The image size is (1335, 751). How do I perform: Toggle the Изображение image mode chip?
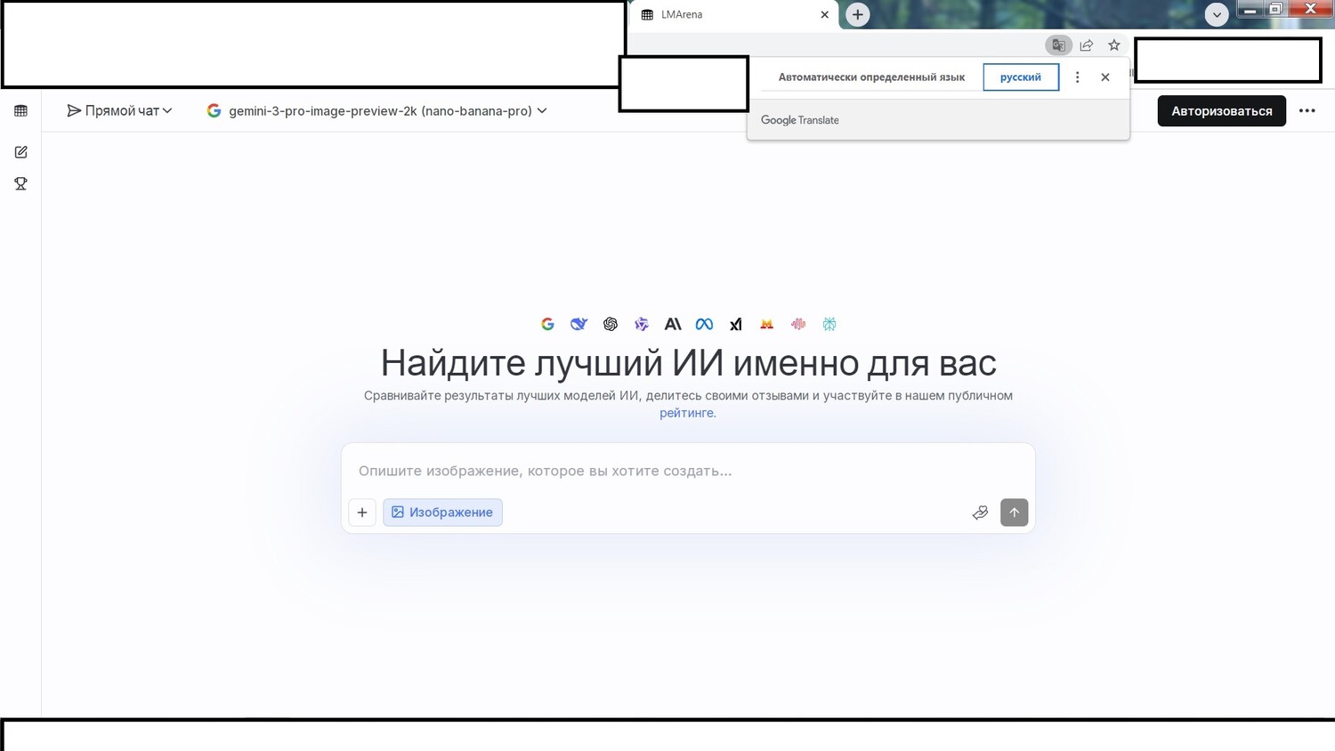[442, 513]
